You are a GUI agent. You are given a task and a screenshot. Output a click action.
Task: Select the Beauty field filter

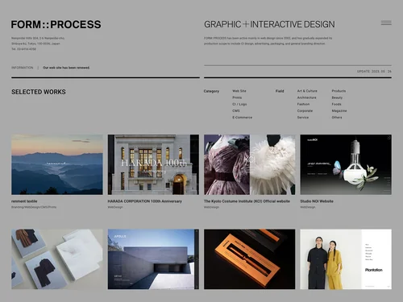[337, 97]
